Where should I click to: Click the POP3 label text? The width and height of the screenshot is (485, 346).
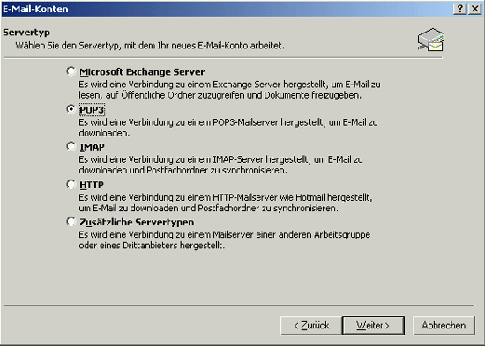point(92,110)
